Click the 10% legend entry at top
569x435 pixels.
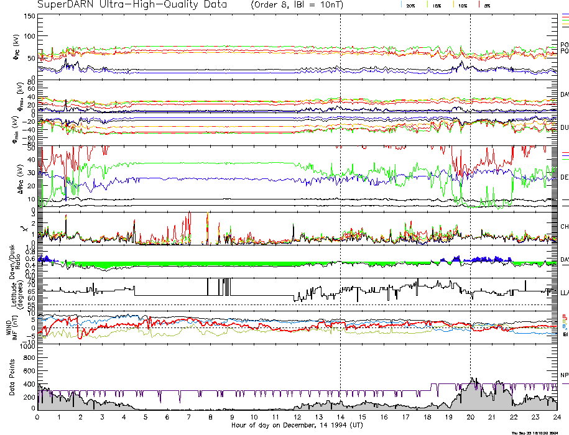[x=462, y=5]
